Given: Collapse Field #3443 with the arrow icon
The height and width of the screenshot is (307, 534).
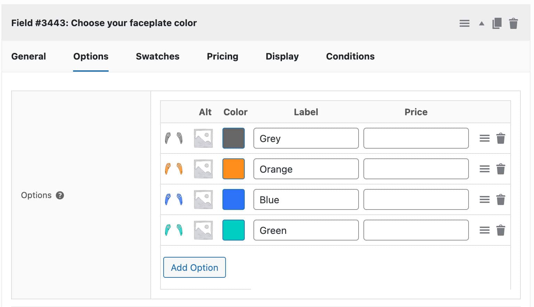Looking at the screenshot, I should pos(481,23).
